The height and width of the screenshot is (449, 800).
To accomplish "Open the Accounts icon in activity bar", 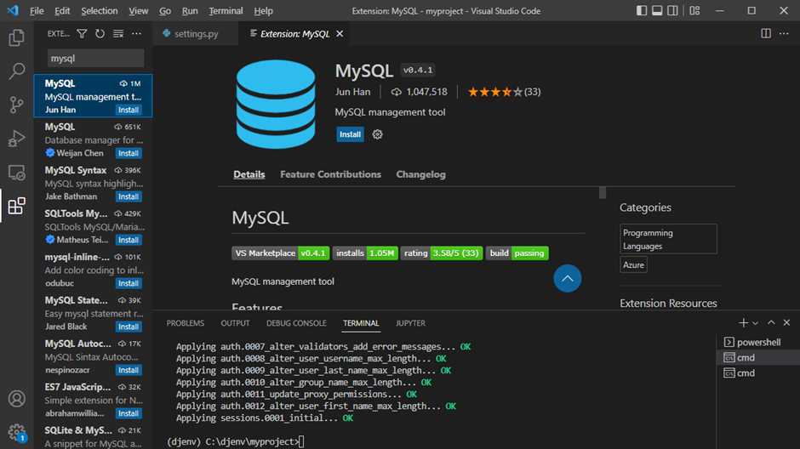I will click(x=16, y=399).
